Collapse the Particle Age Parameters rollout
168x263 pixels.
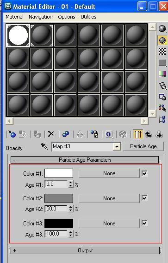tap(85, 160)
